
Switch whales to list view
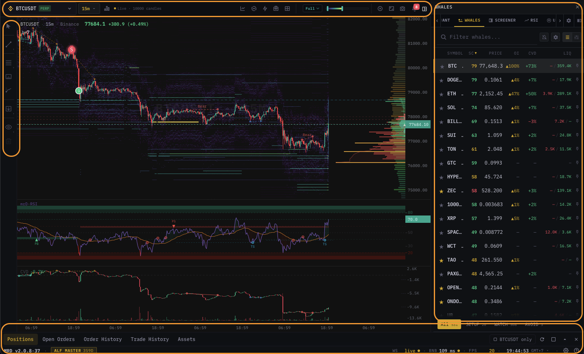coord(567,37)
